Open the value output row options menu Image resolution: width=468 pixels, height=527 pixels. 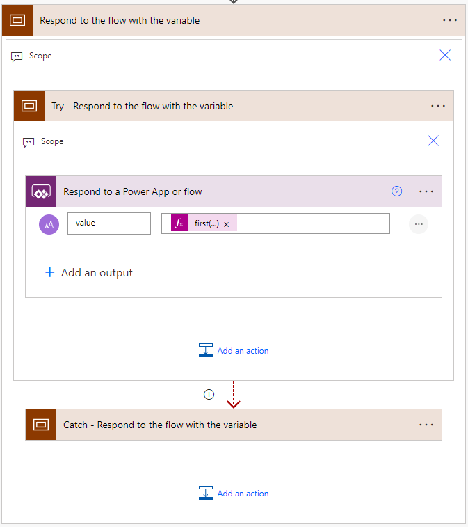point(418,223)
